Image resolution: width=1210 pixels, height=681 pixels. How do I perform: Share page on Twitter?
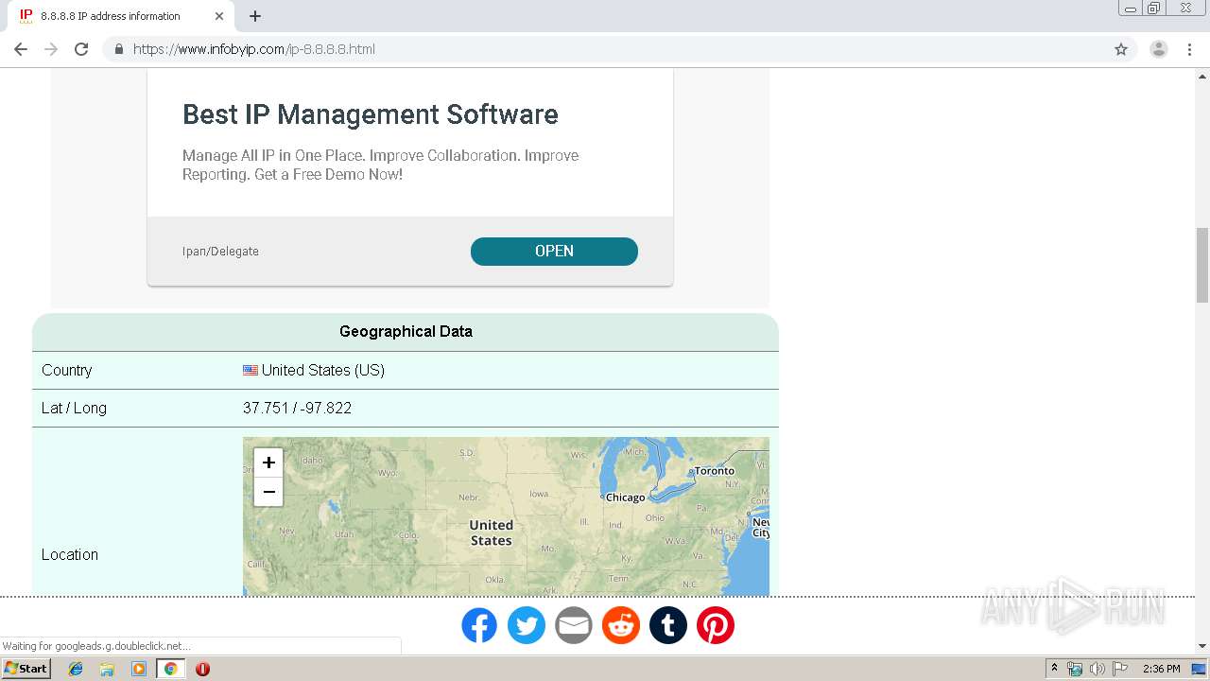(x=527, y=625)
